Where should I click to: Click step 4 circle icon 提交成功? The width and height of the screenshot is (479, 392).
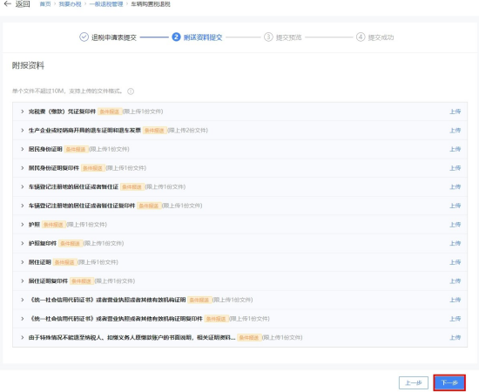tap(361, 37)
